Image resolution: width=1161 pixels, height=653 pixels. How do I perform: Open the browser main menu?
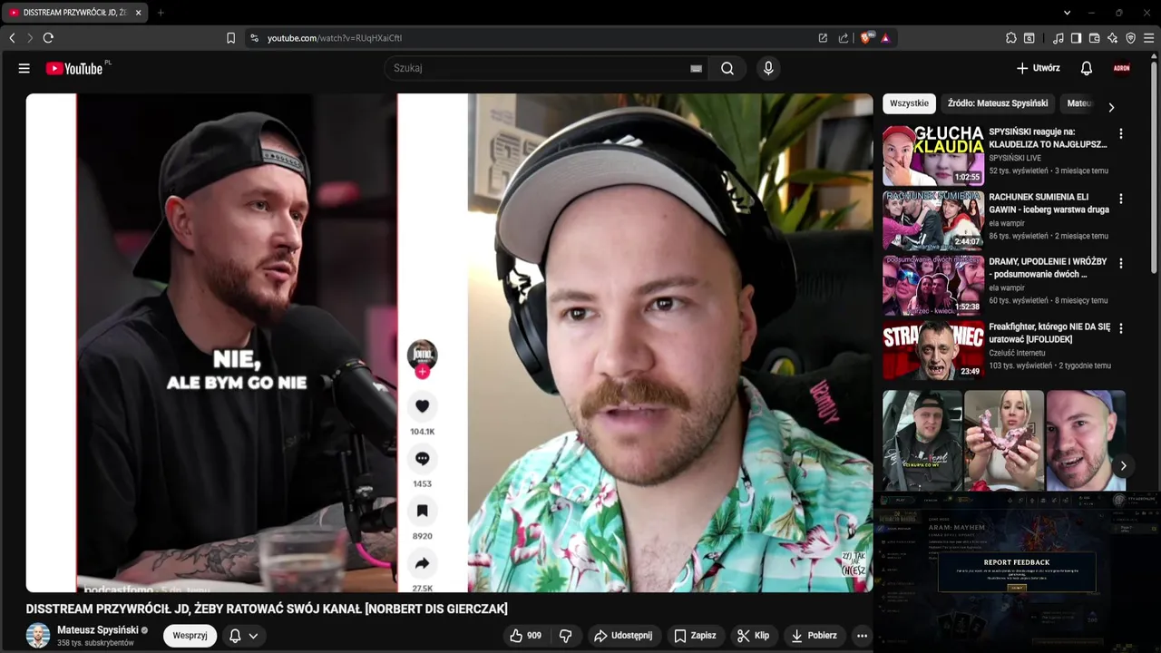point(1148,38)
